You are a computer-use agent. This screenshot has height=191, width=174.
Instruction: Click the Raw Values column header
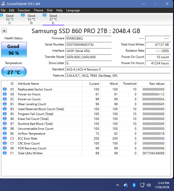[x=152, y=84]
